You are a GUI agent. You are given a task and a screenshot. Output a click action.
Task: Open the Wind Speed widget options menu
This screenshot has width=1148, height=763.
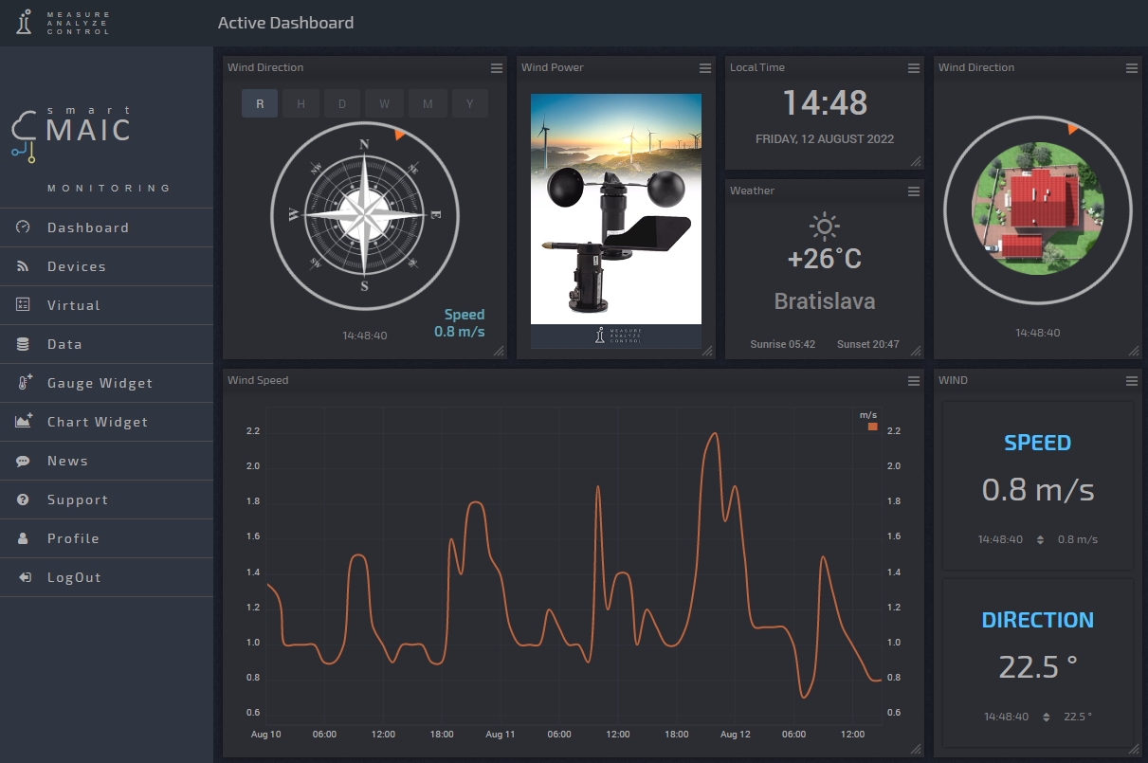pos(913,380)
